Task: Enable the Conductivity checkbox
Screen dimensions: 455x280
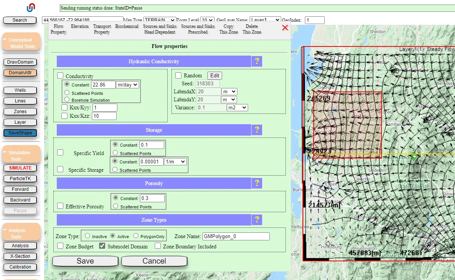Action: 60,75
